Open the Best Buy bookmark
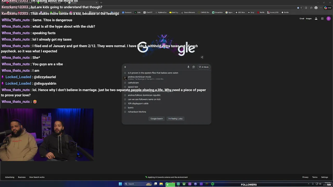This screenshot has height=187, width=333. pos(174,12)
